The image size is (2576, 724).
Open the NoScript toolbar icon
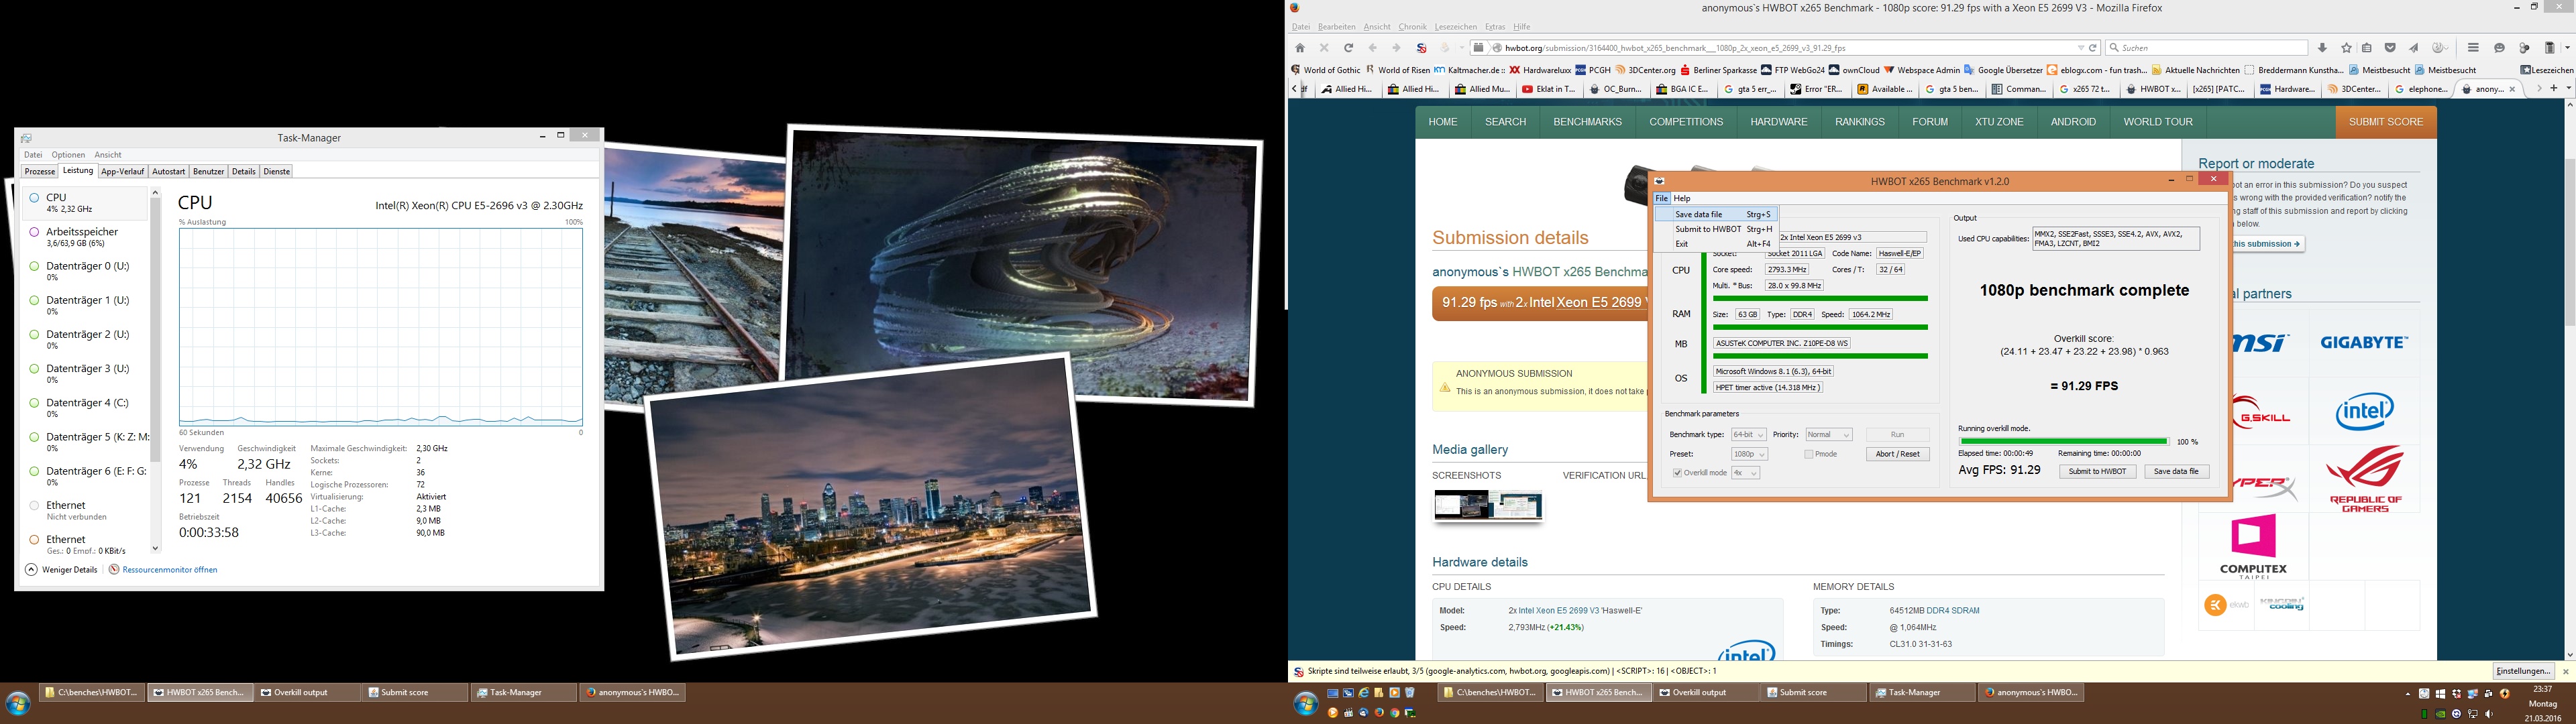(x=1421, y=48)
